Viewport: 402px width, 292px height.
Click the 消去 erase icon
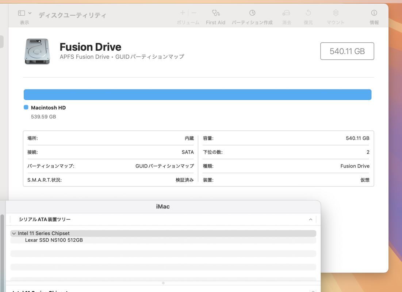point(286,13)
